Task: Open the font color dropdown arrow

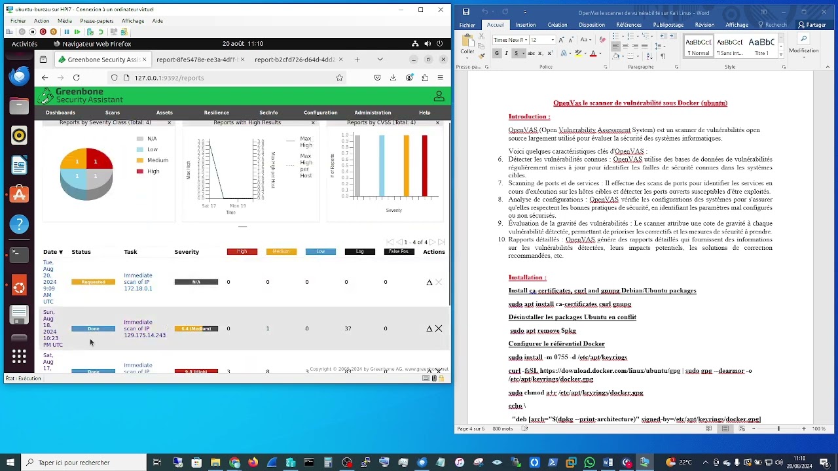Action: pos(600,54)
